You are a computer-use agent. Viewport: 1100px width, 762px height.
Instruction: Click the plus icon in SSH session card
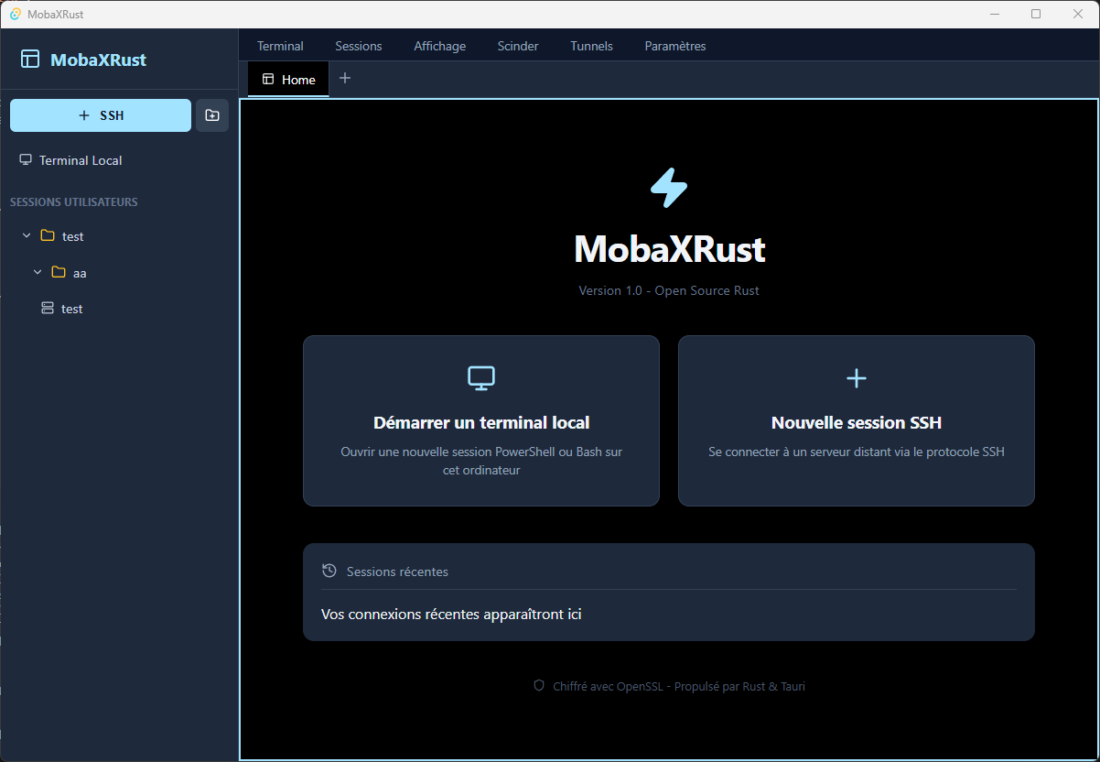tap(857, 378)
